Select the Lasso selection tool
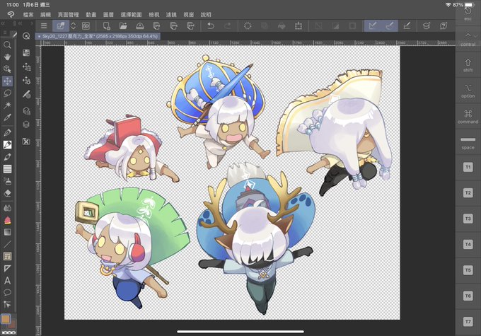The height and width of the screenshot is (336, 481). (x=7, y=93)
